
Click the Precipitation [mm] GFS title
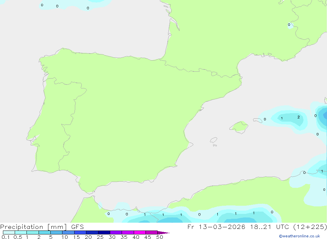[x=42, y=227]
